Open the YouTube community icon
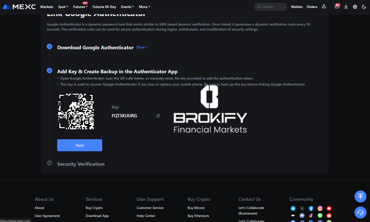 [x=329, y=209]
